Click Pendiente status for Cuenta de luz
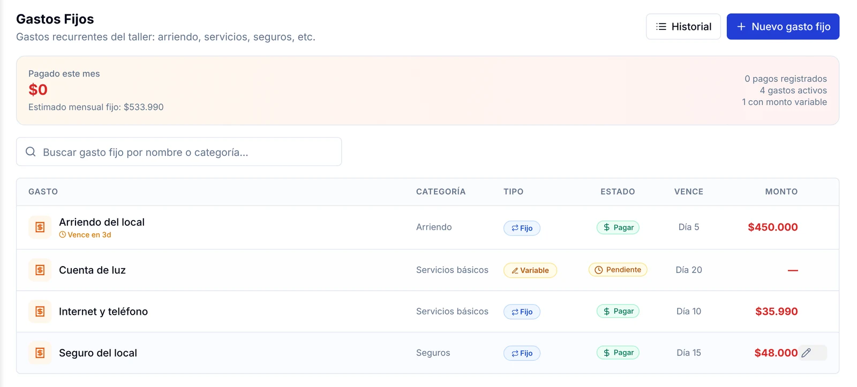857x387 pixels. [x=618, y=270]
